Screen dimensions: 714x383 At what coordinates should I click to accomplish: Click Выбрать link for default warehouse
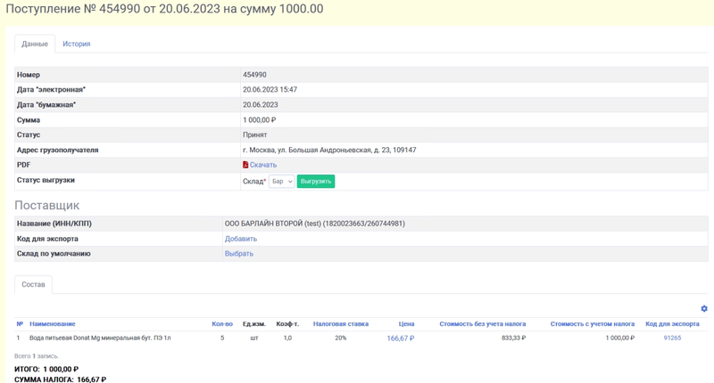tap(239, 254)
